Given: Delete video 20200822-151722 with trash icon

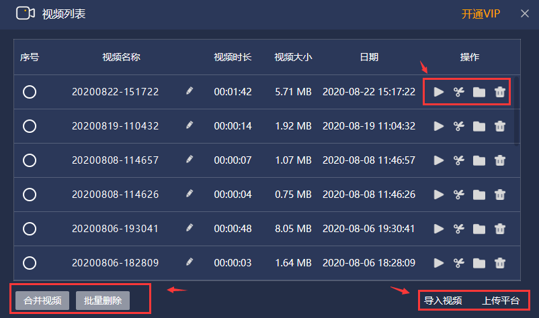Looking at the screenshot, I should tap(500, 92).
